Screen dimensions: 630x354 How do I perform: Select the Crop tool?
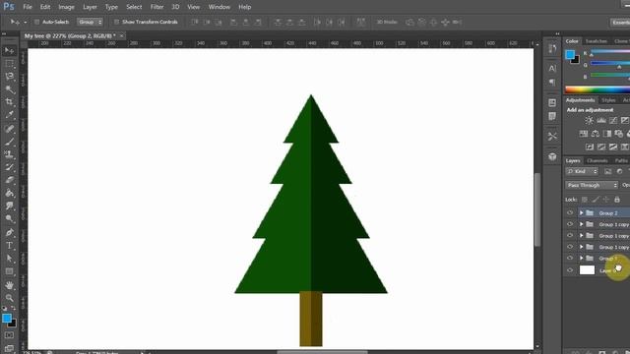point(9,102)
